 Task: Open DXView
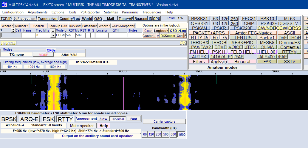(75, 26)
